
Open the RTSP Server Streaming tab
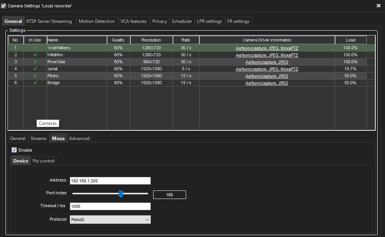point(49,21)
